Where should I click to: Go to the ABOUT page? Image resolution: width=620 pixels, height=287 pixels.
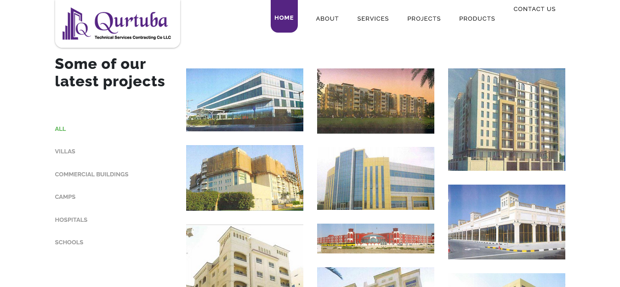(327, 19)
